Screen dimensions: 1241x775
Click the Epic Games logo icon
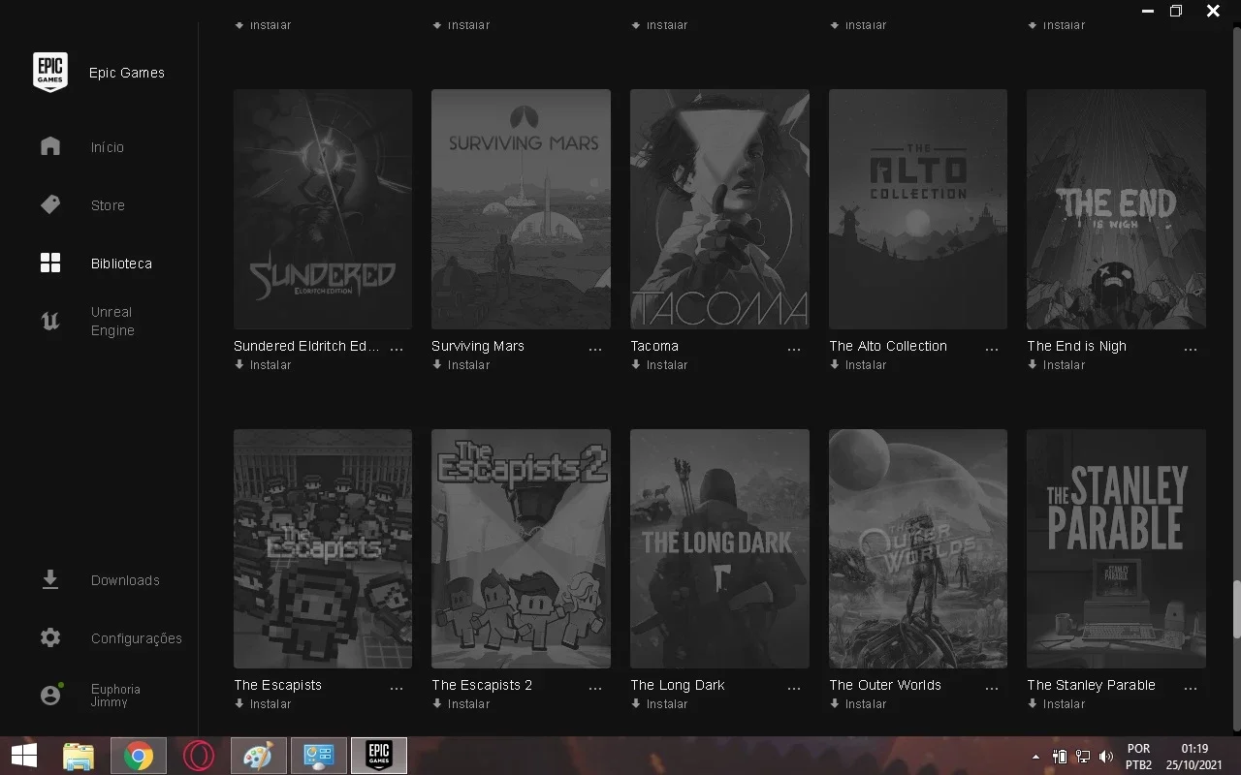(x=50, y=72)
